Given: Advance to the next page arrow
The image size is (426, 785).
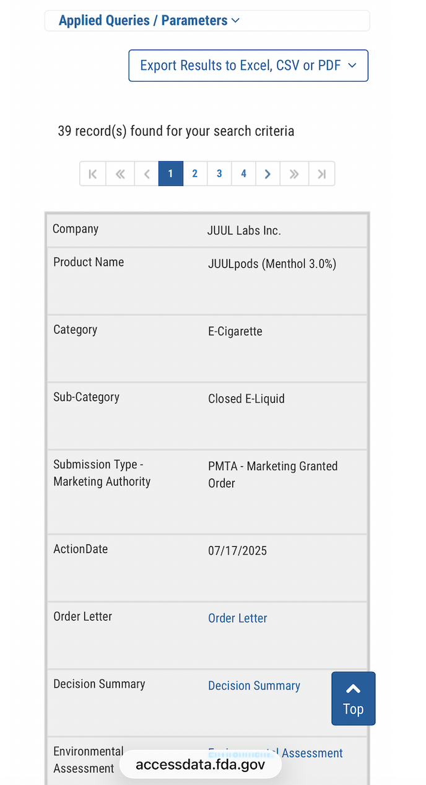Looking at the screenshot, I should click(x=267, y=174).
